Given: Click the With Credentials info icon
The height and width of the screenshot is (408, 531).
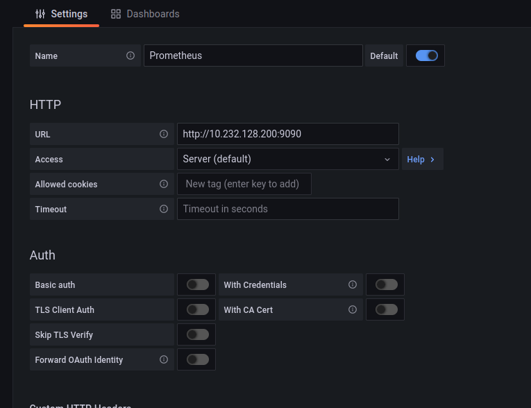Looking at the screenshot, I should click(353, 284).
